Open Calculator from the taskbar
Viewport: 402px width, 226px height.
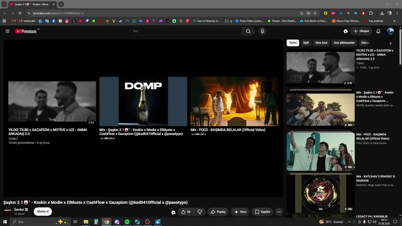coord(96,222)
